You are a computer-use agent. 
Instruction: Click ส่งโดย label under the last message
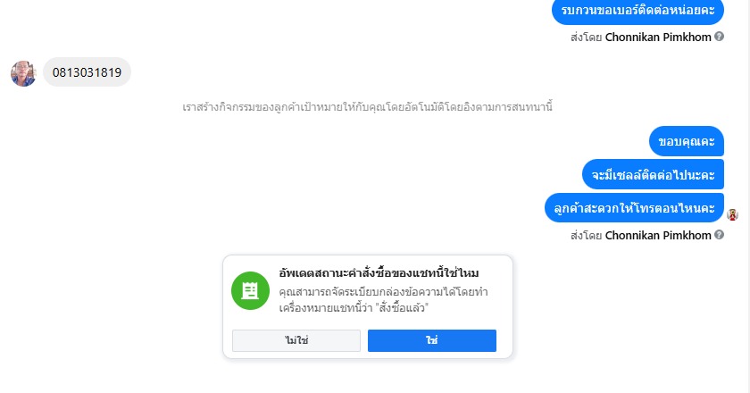(x=586, y=236)
